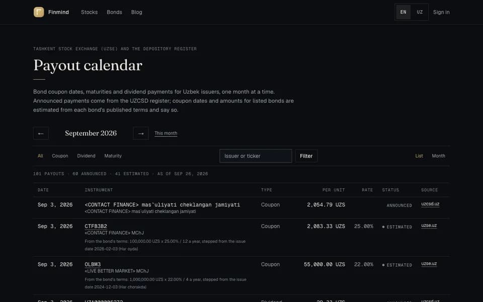This screenshot has height=302, width=483.
Task: Open the Blog menu item
Action: pos(137,12)
